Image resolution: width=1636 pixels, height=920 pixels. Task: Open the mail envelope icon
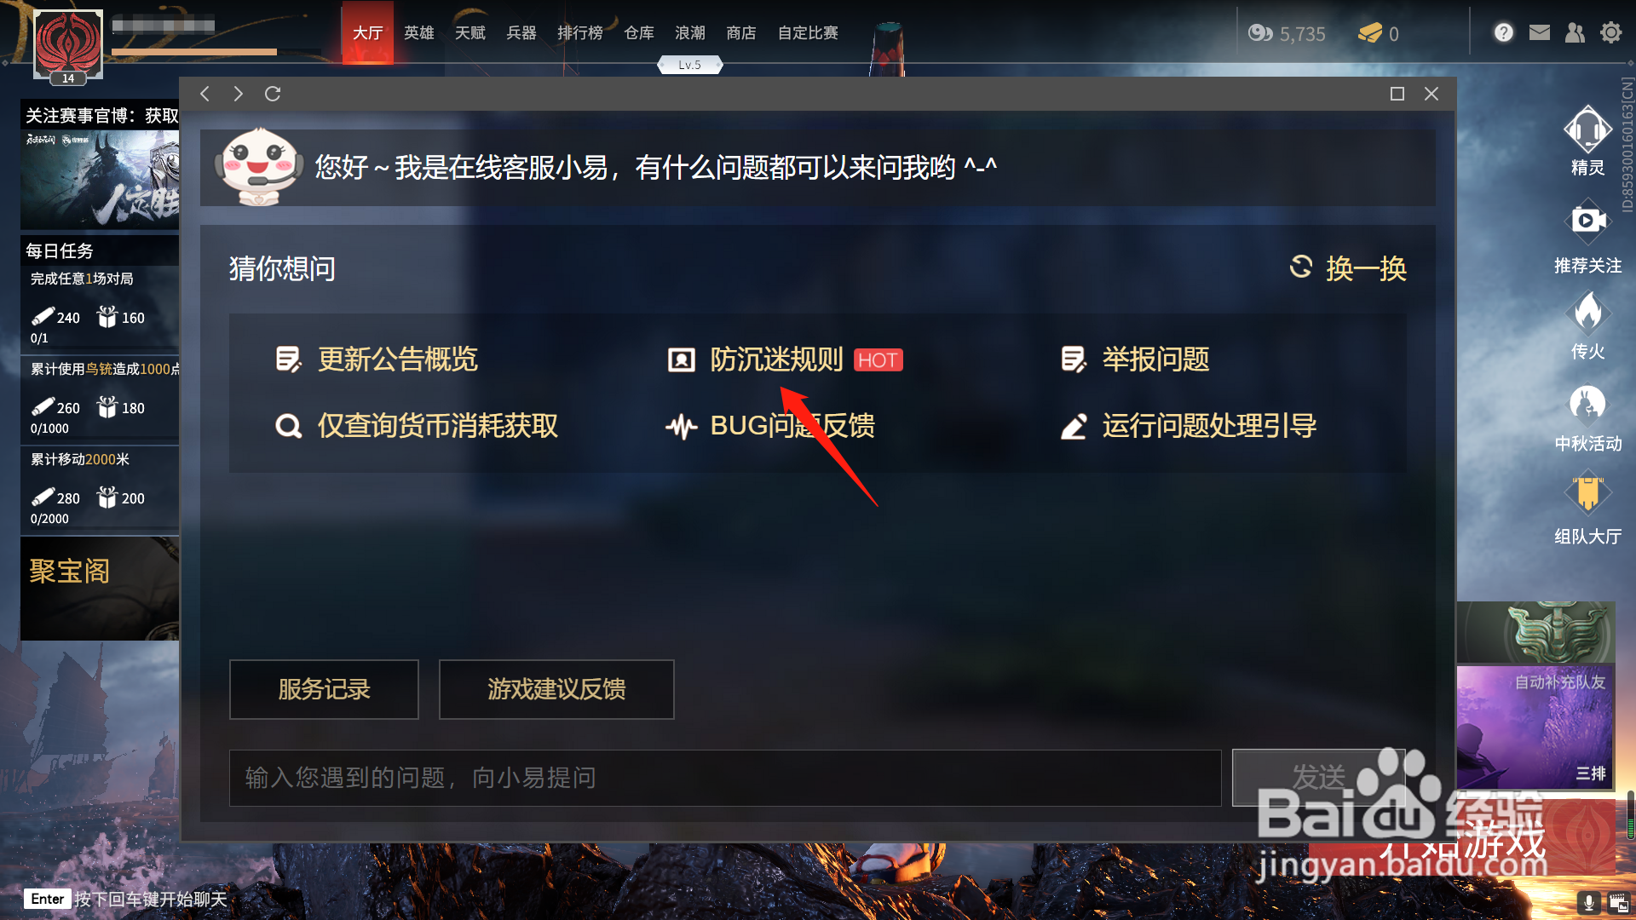click(1539, 33)
